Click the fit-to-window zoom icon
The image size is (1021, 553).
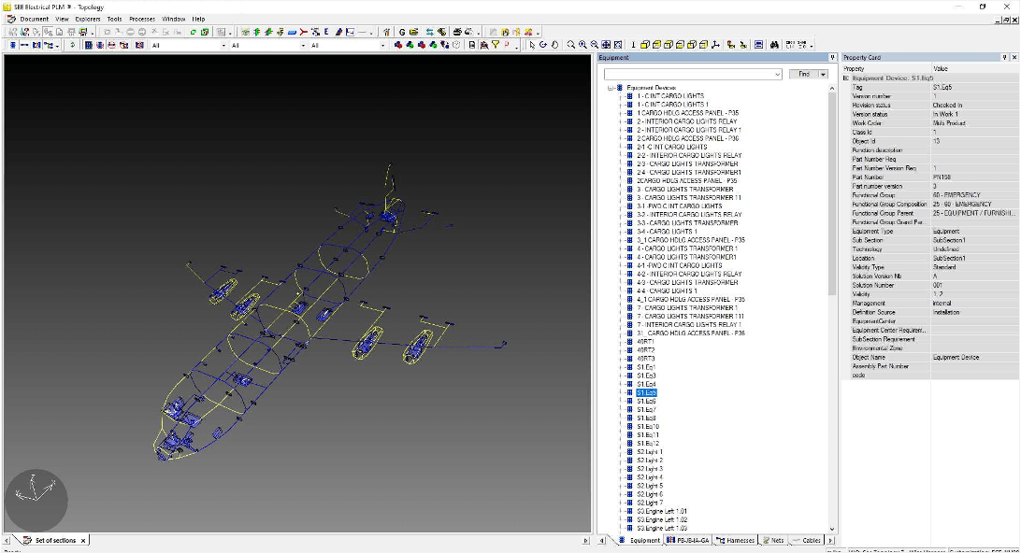(606, 45)
